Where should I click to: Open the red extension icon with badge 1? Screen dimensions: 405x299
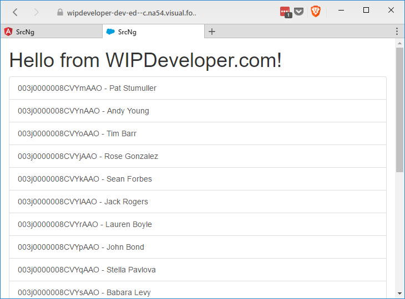[285, 12]
